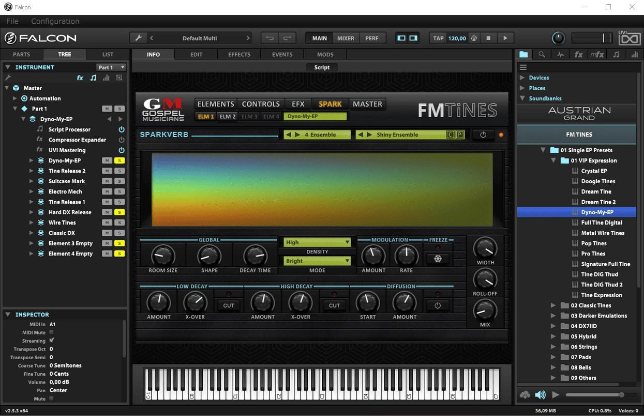The image size is (644, 416).
Task: Open the Mode Bright dropdown
Action: (317, 261)
